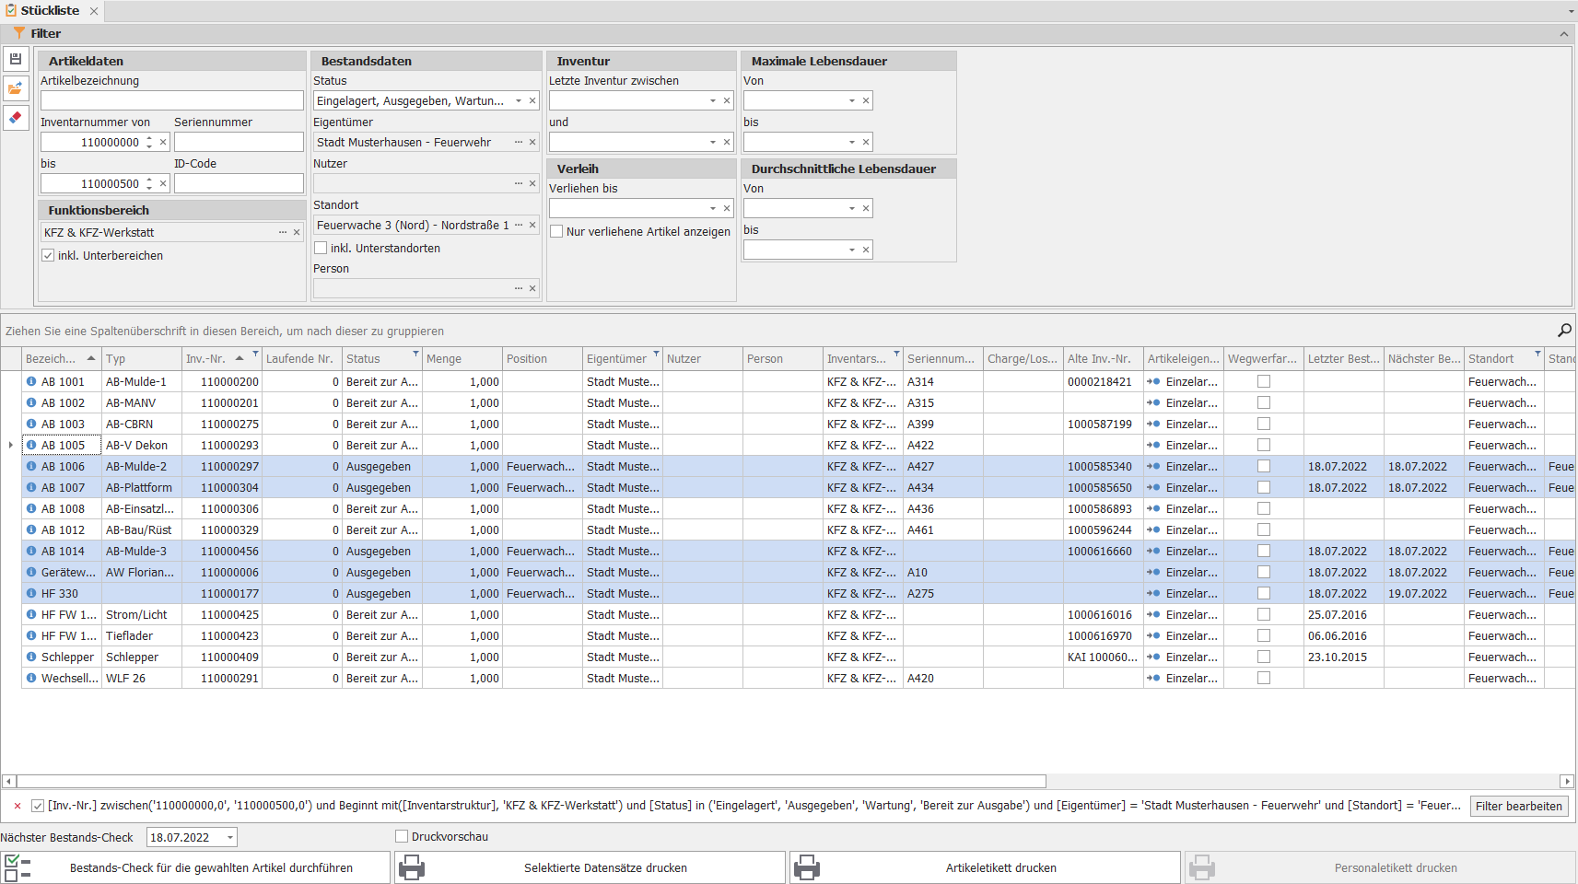The width and height of the screenshot is (1578, 884).
Task: Clear the Standort filter with its X icon
Action: (532, 226)
